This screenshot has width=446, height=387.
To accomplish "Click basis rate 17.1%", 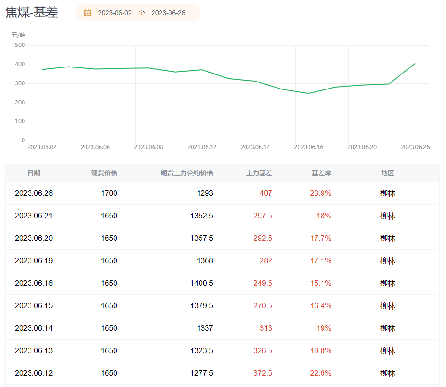I will 321,260.
